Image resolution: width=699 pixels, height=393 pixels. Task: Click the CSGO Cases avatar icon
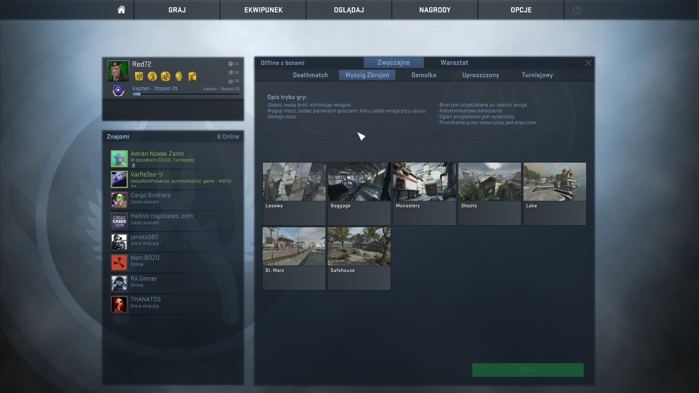tap(119, 221)
